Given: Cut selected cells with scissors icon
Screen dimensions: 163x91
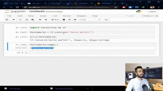Looking at the screenshot, I should (x=21, y=20).
